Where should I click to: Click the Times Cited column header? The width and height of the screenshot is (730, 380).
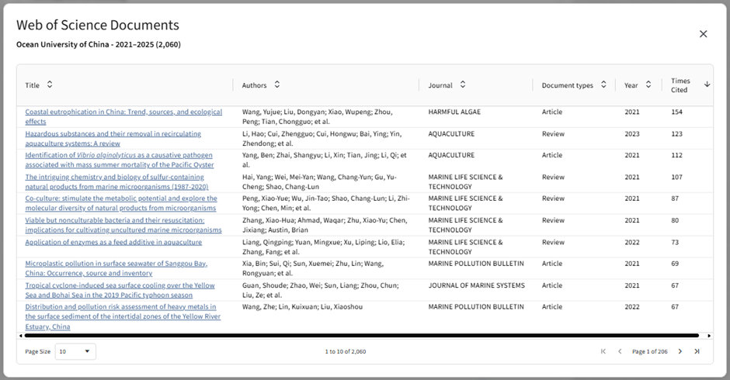pyautogui.click(x=680, y=85)
